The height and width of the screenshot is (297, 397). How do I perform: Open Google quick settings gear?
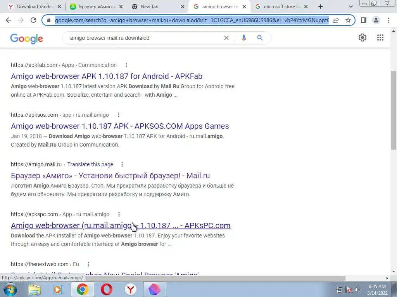(362, 38)
